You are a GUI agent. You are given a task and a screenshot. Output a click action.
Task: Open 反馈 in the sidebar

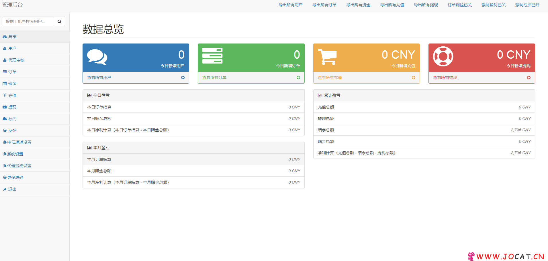coord(35,130)
